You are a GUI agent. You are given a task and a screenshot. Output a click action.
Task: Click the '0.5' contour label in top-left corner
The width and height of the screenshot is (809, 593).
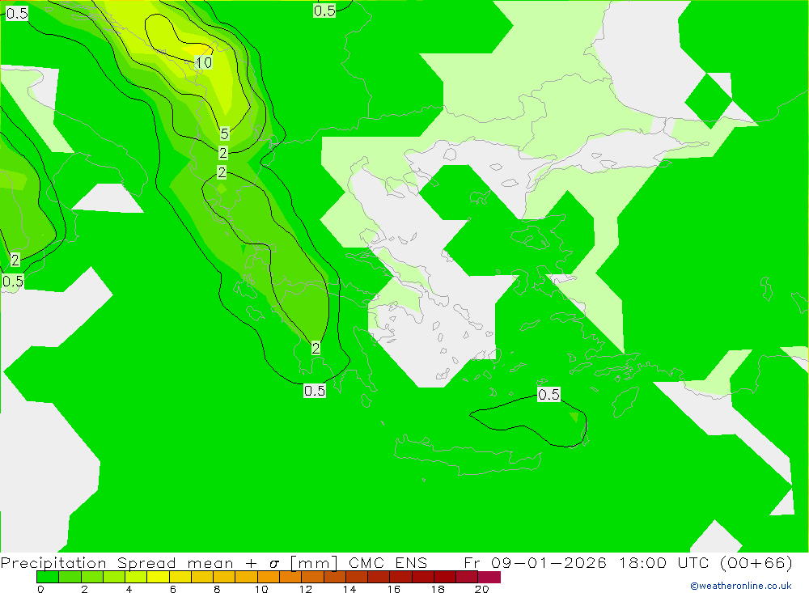[17, 14]
